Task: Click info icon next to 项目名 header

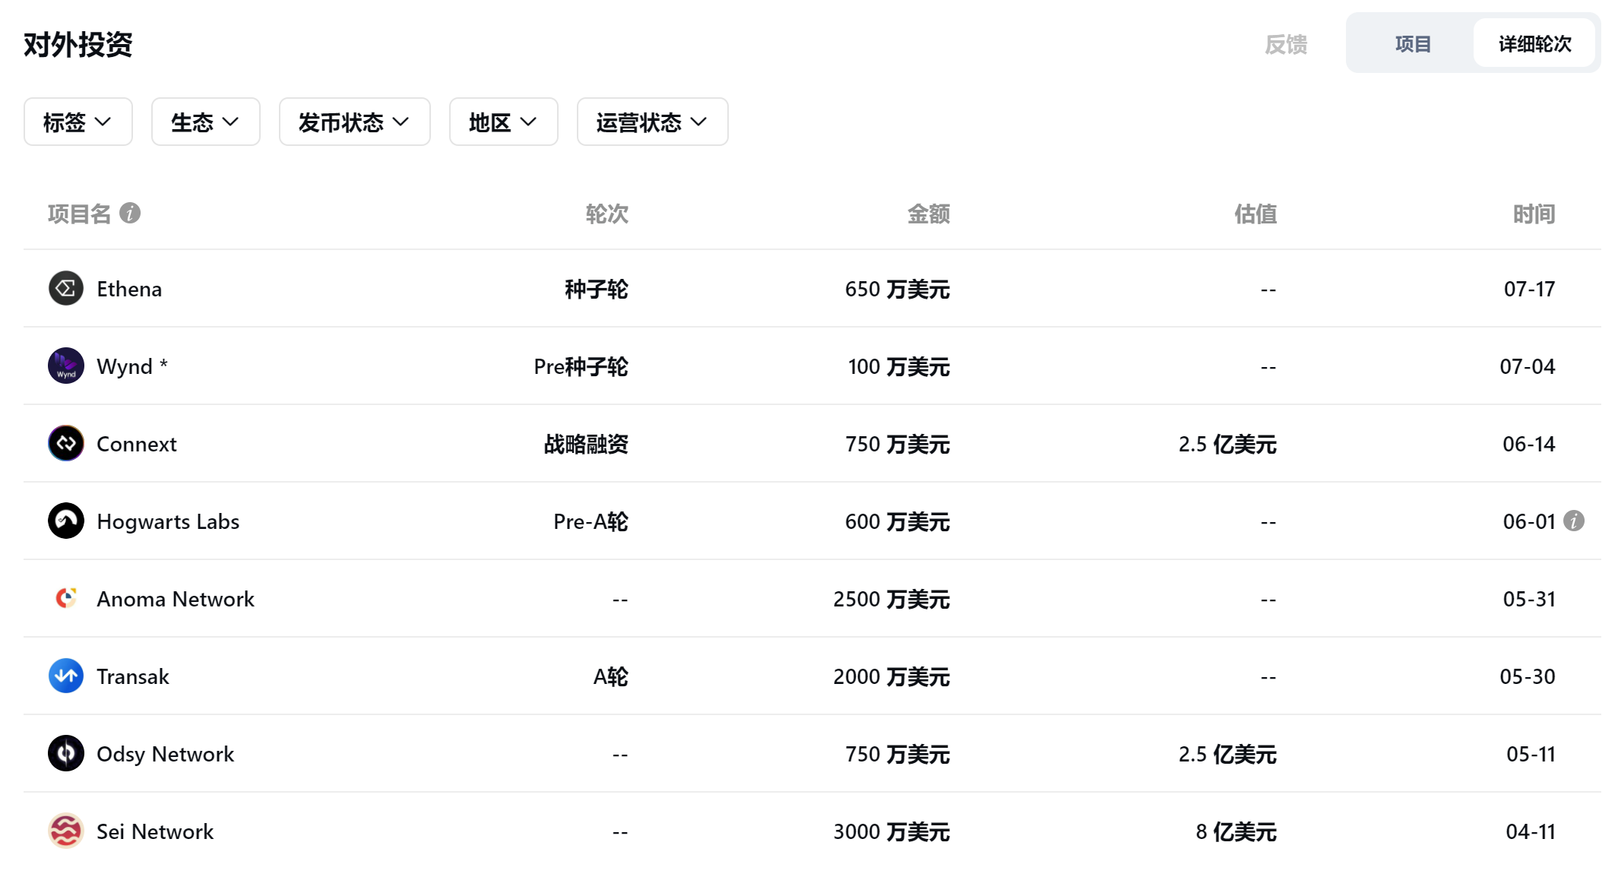Action: (130, 214)
